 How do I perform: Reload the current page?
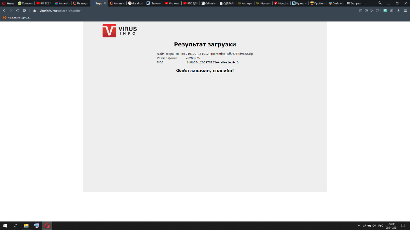click(18, 11)
